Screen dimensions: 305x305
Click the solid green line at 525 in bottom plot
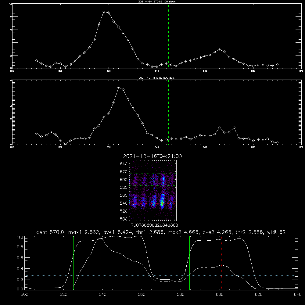(x=74, y=263)
